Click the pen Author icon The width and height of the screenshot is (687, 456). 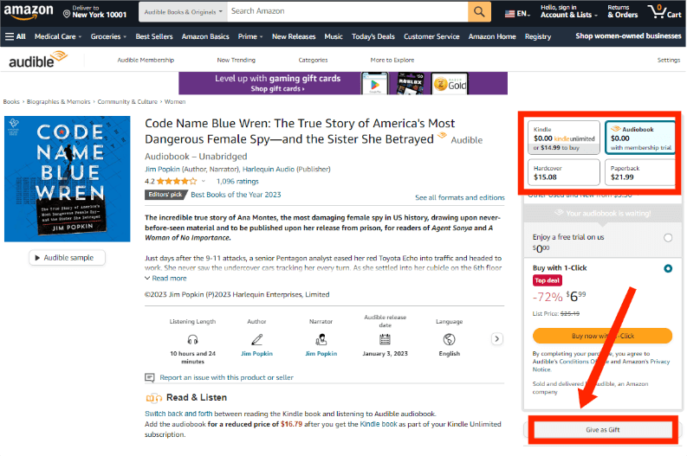(x=256, y=339)
